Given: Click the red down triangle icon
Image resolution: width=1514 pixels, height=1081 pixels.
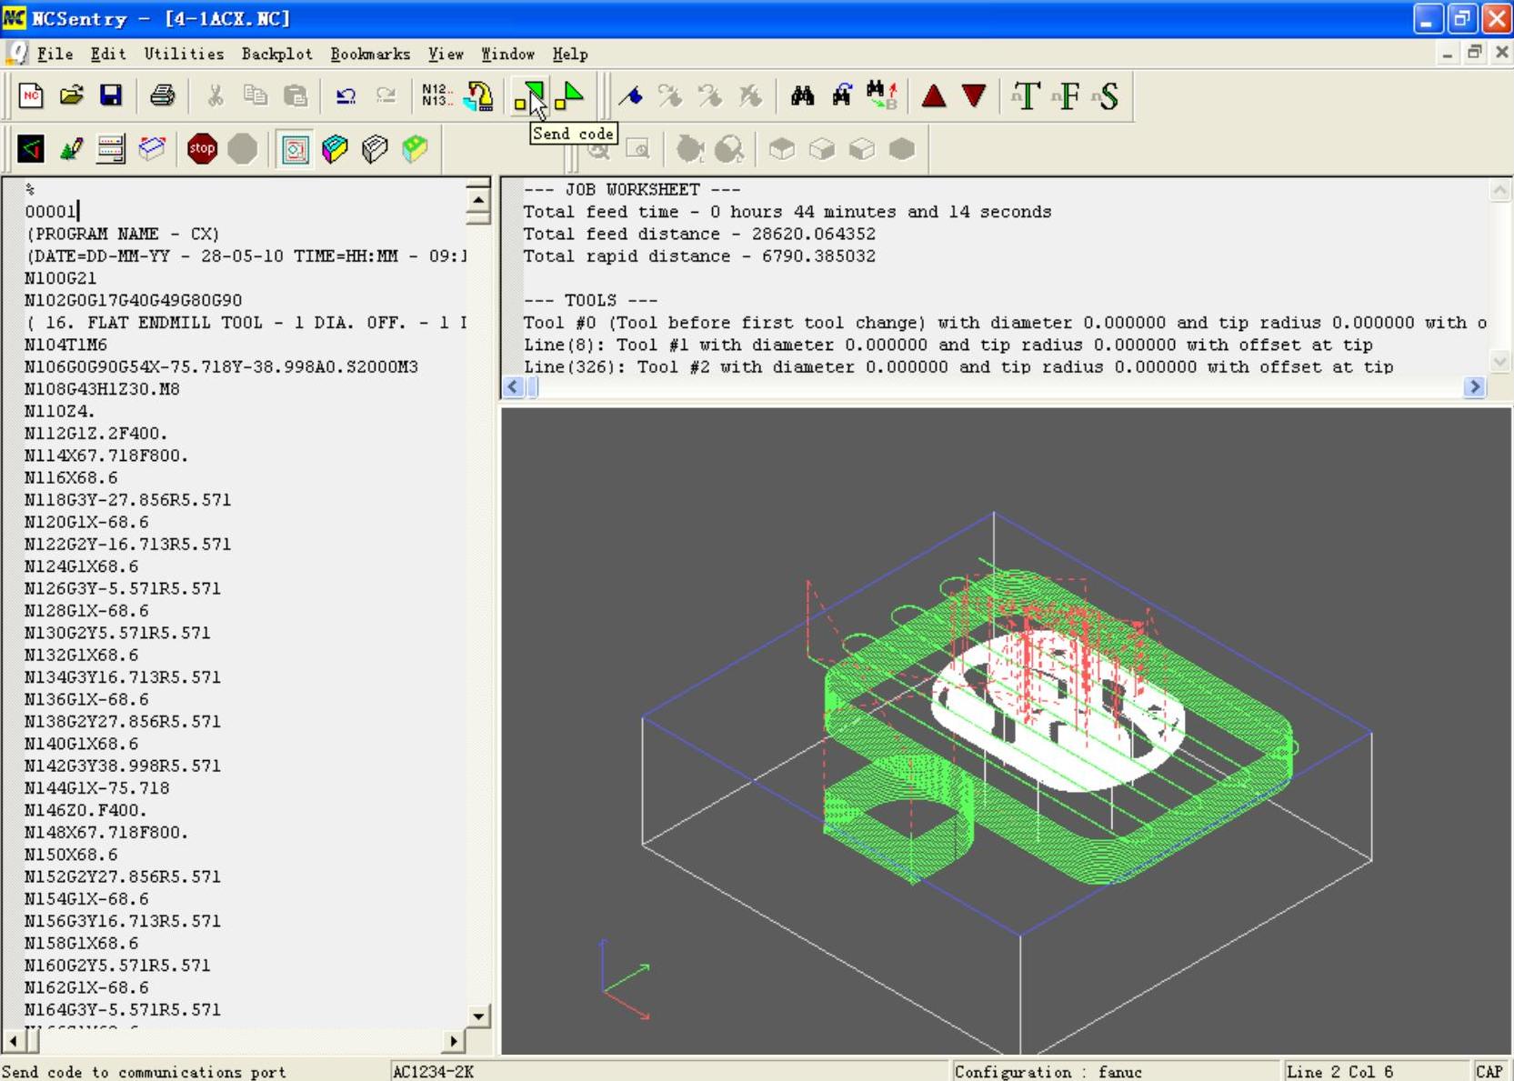Looking at the screenshot, I should point(974,95).
